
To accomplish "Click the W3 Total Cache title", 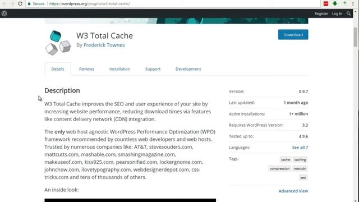I will [x=105, y=36].
